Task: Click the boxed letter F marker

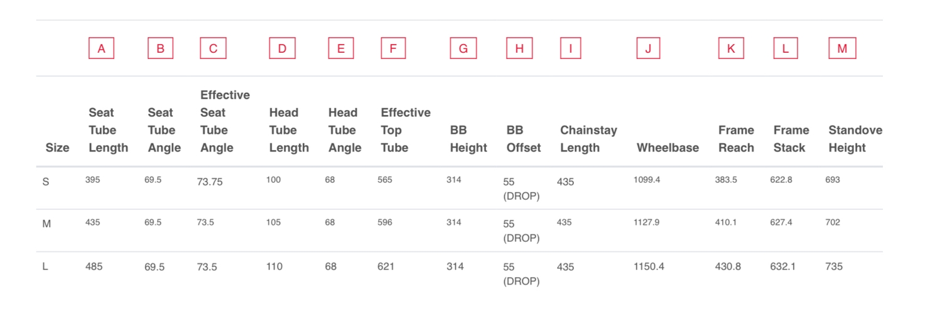Action: coord(393,48)
